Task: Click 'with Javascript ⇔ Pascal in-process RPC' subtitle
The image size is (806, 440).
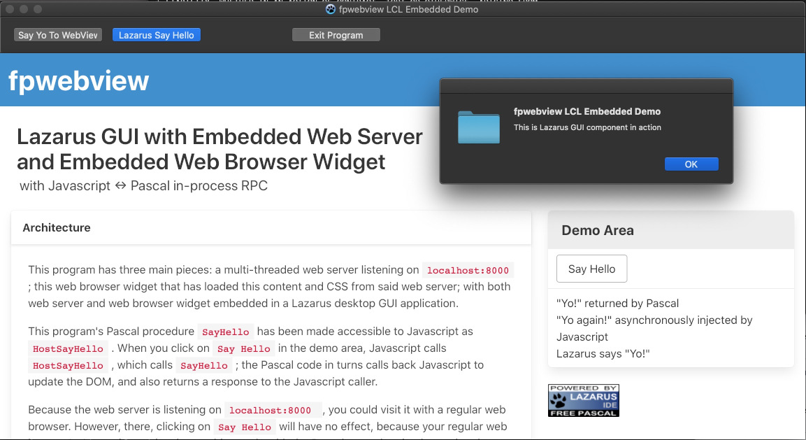Action: (x=143, y=186)
